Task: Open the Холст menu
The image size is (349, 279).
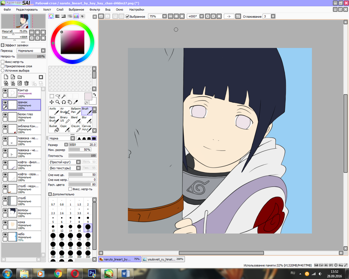Action: pos(47,9)
